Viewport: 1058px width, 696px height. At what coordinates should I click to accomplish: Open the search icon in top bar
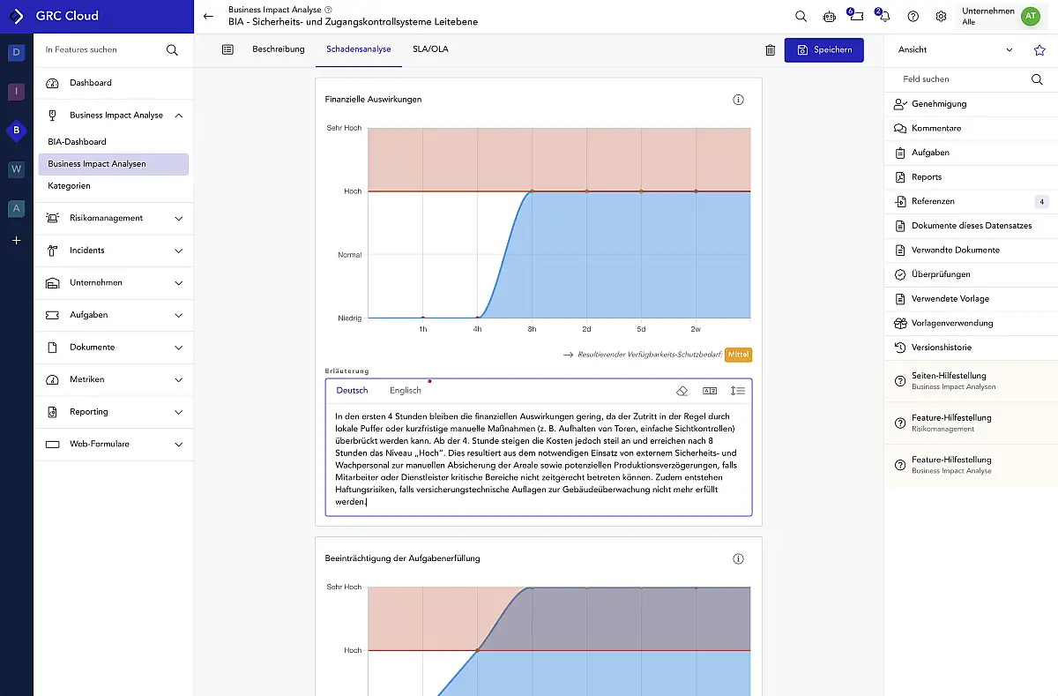(x=801, y=16)
